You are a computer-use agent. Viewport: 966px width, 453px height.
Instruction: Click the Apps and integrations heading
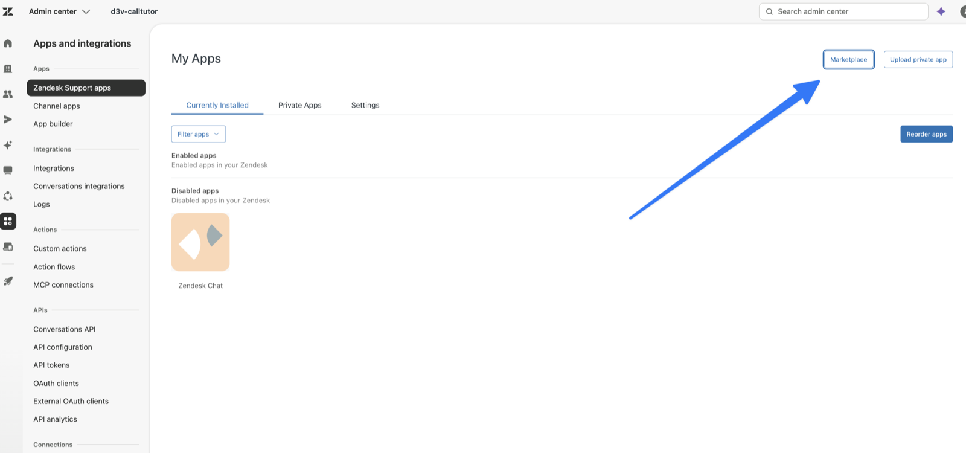[x=82, y=43]
